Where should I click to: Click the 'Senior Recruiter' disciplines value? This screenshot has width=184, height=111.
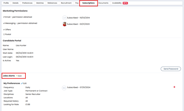(33, 94)
